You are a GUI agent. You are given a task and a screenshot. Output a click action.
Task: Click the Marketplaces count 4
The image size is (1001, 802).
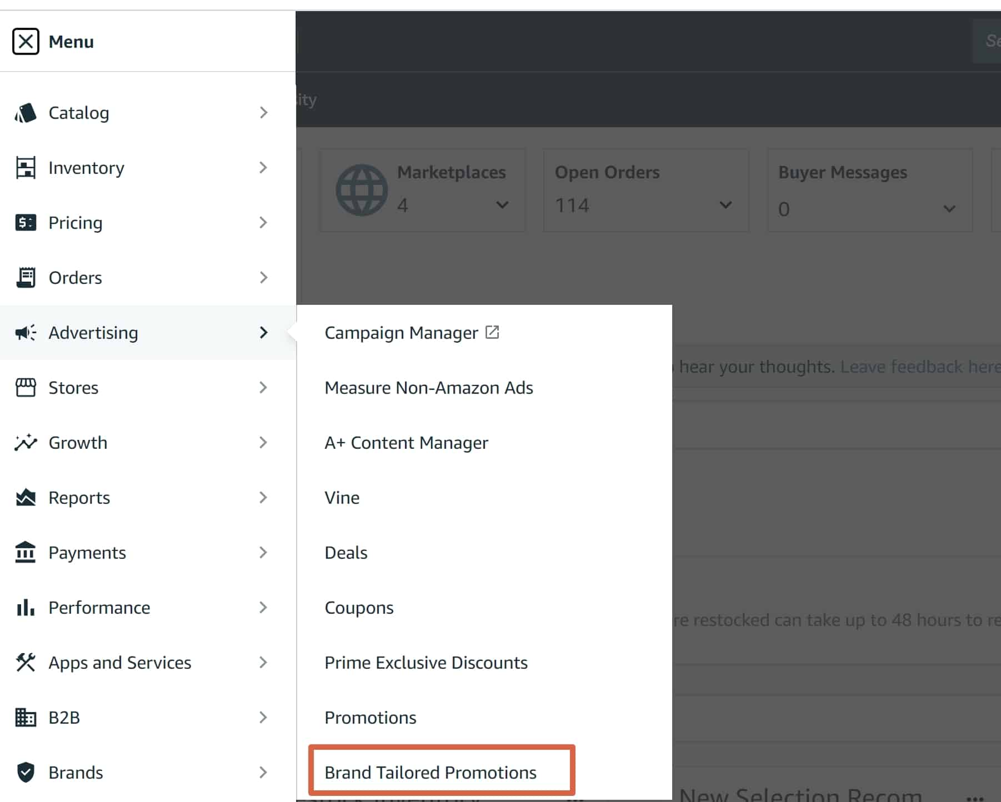403,205
